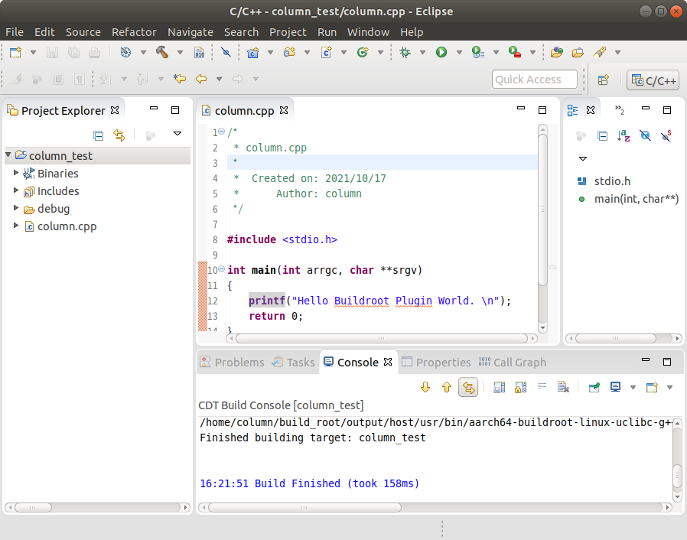The image size is (687, 540).
Task: Click the Debug bug icon
Action: 405,53
